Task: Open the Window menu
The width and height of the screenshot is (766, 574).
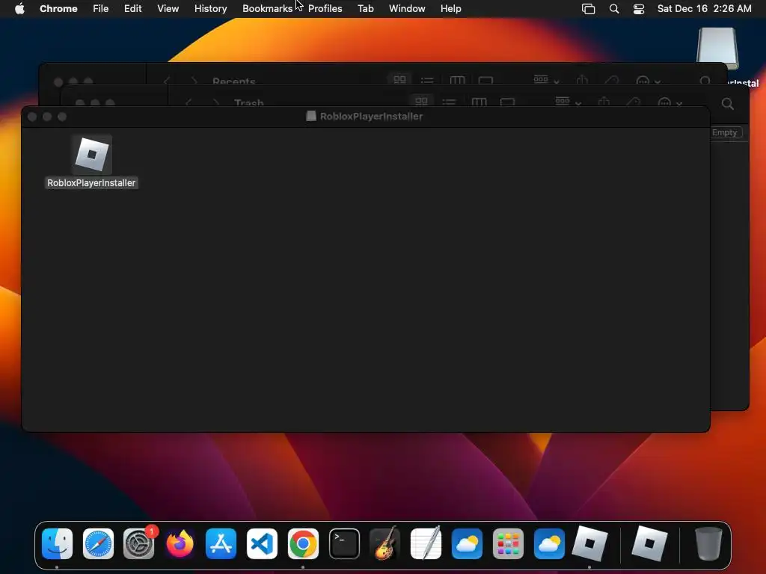Action: coord(407,8)
